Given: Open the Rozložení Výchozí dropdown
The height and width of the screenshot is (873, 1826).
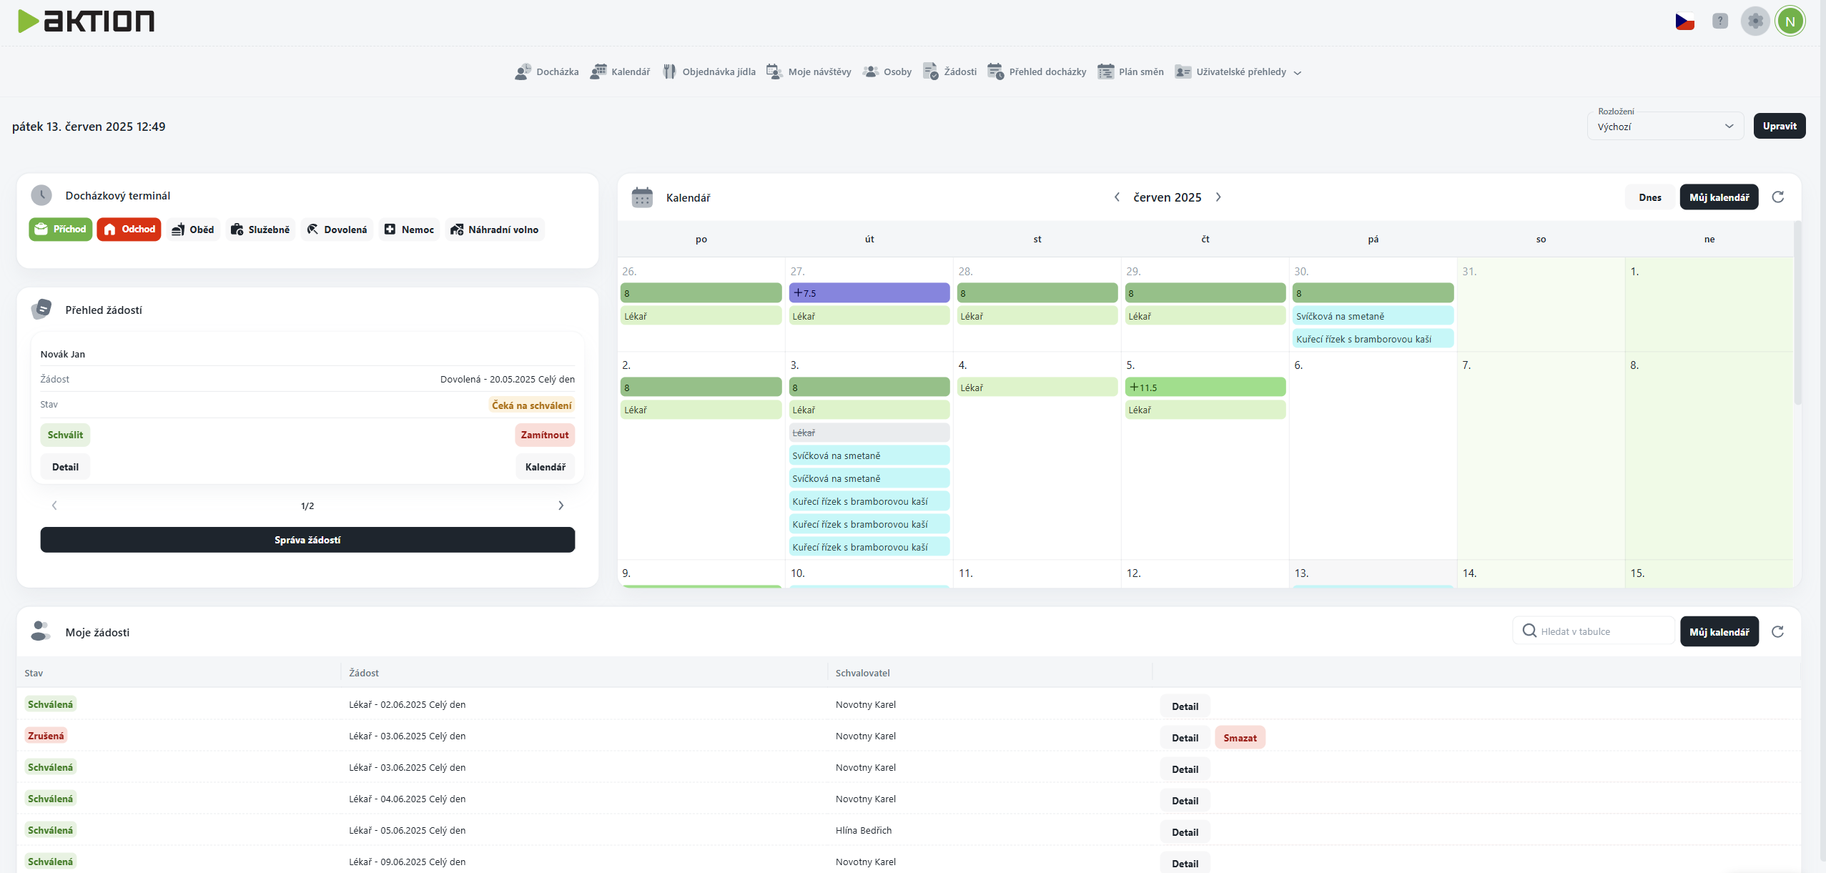Looking at the screenshot, I should 1664,127.
